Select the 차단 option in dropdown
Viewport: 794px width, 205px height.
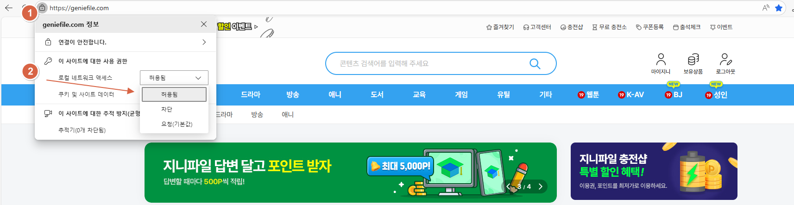click(x=167, y=109)
